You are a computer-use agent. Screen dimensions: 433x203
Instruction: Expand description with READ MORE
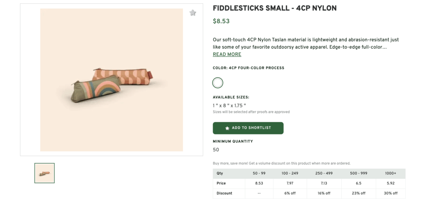pos(227,55)
